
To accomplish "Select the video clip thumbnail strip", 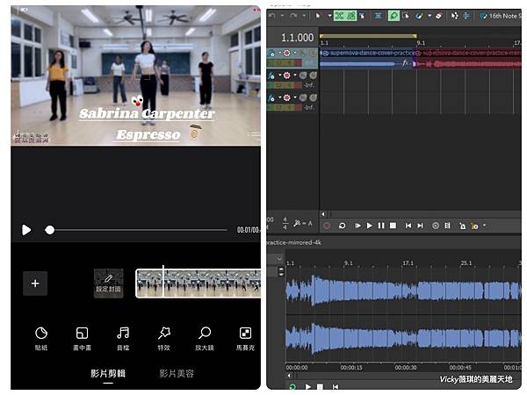I will pos(199,284).
